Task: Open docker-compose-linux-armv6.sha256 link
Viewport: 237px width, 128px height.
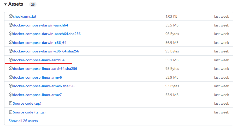Action: (44, 86)
